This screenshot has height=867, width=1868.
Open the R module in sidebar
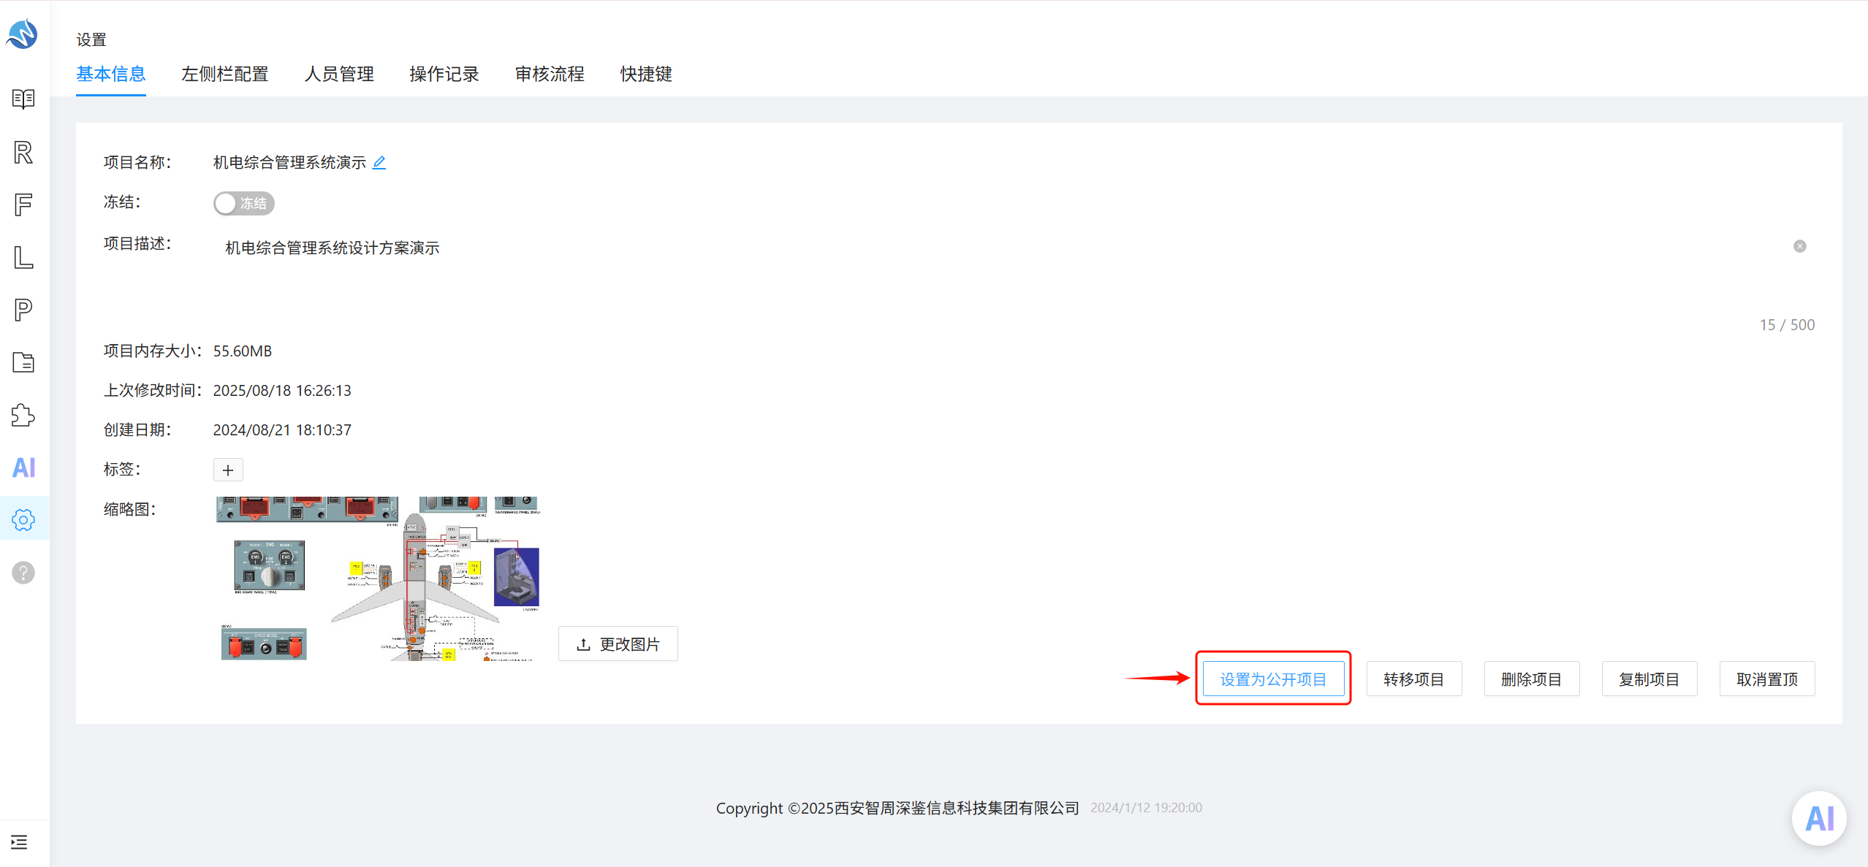23,152
